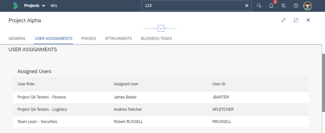Click the app logo icon

pyautogui.click(x=16, y=6)
